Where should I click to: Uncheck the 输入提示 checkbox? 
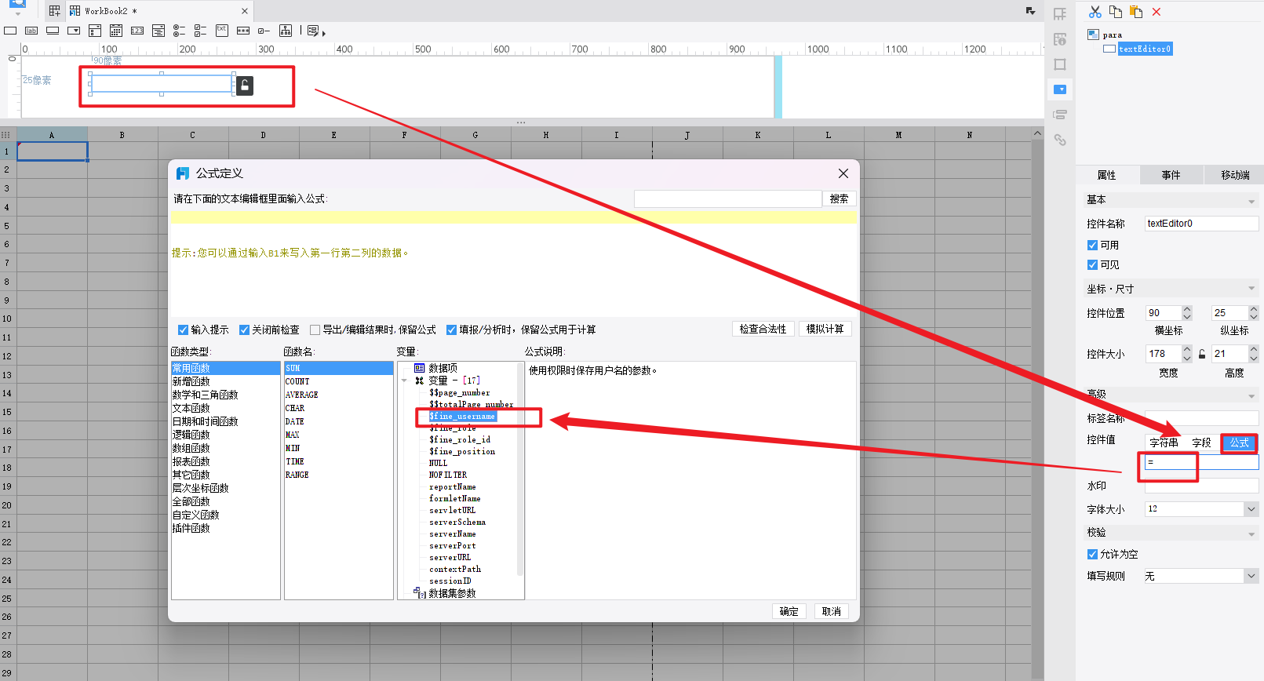(x=183, y=330)
